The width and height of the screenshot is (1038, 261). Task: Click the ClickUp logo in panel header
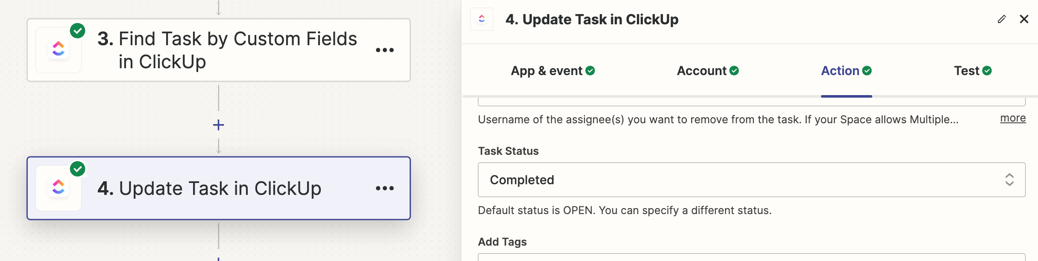tap(482, 19)
